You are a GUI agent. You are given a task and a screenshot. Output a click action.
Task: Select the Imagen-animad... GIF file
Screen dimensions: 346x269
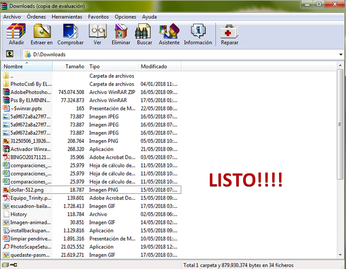[x=91, y=222]
